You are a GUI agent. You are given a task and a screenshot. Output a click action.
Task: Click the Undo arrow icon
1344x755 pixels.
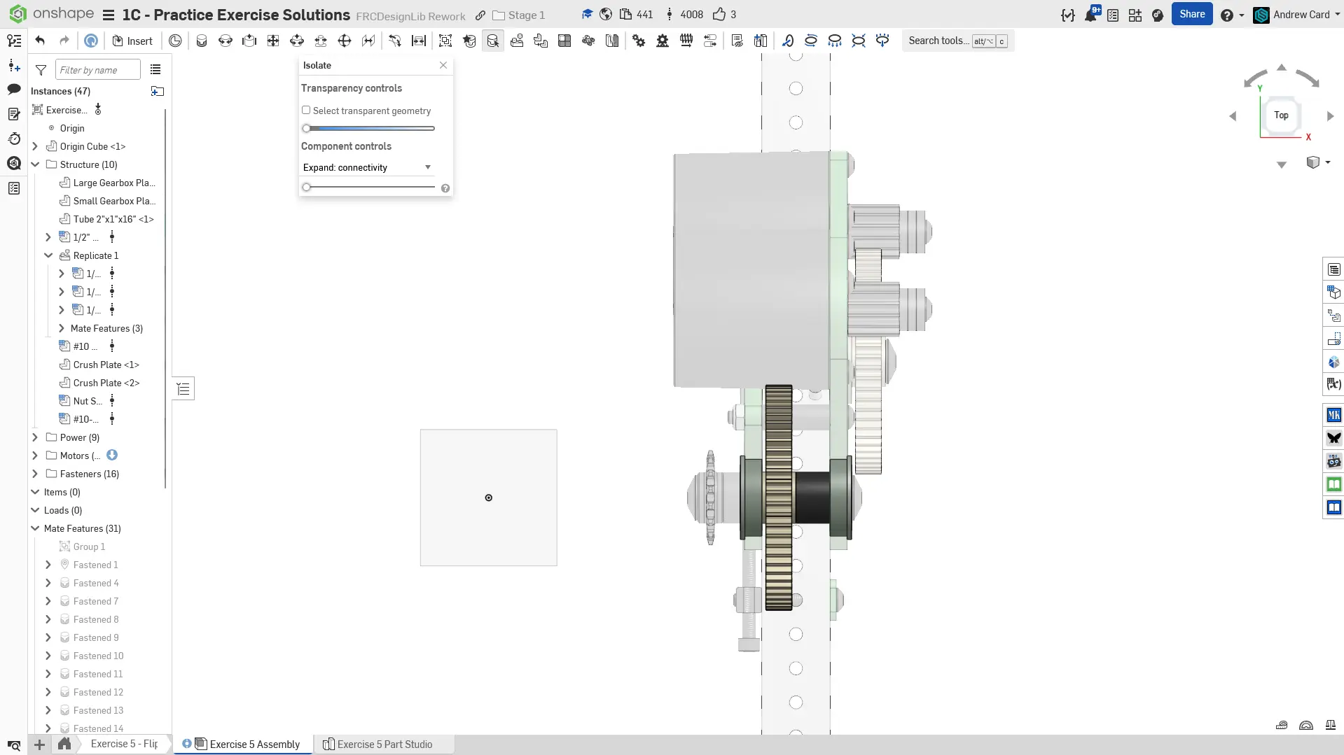point(40,41)
